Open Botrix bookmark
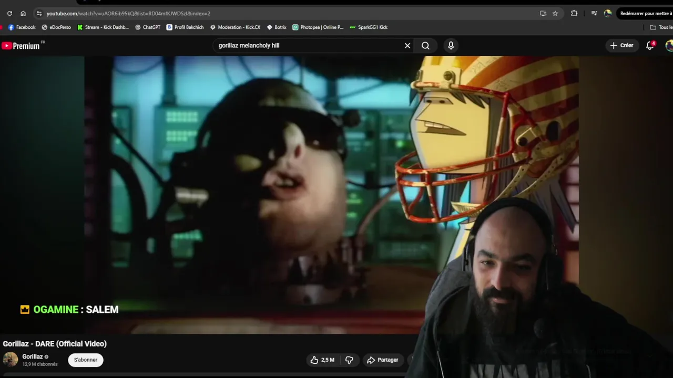Image resolution: width=673 pixels, height=378 pixels. 277,27
